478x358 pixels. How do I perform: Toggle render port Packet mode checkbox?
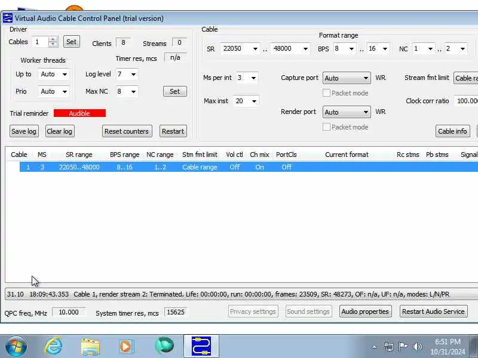(x=326, y=127)
